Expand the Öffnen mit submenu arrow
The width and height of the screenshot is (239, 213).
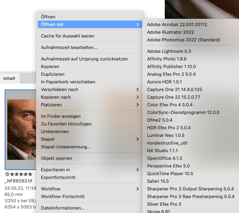[x=137, y=24]
